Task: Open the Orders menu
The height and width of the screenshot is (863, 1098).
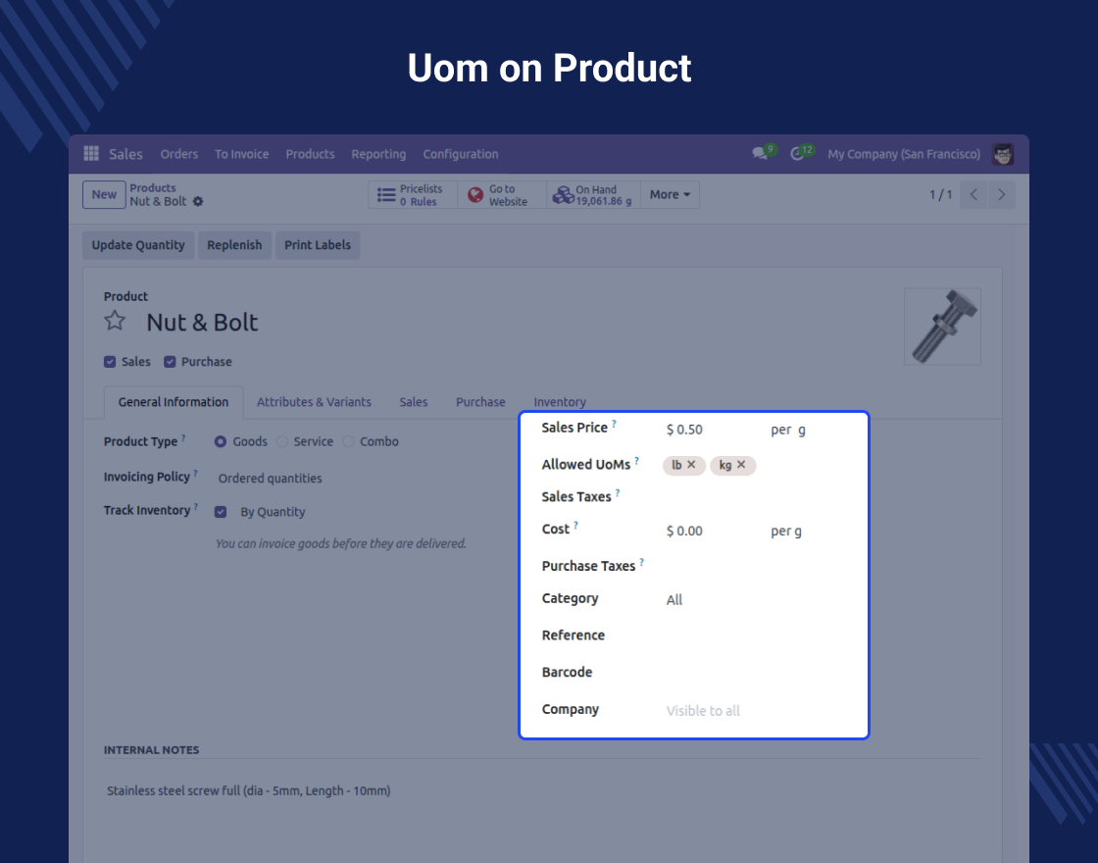Action: point(179,154)
